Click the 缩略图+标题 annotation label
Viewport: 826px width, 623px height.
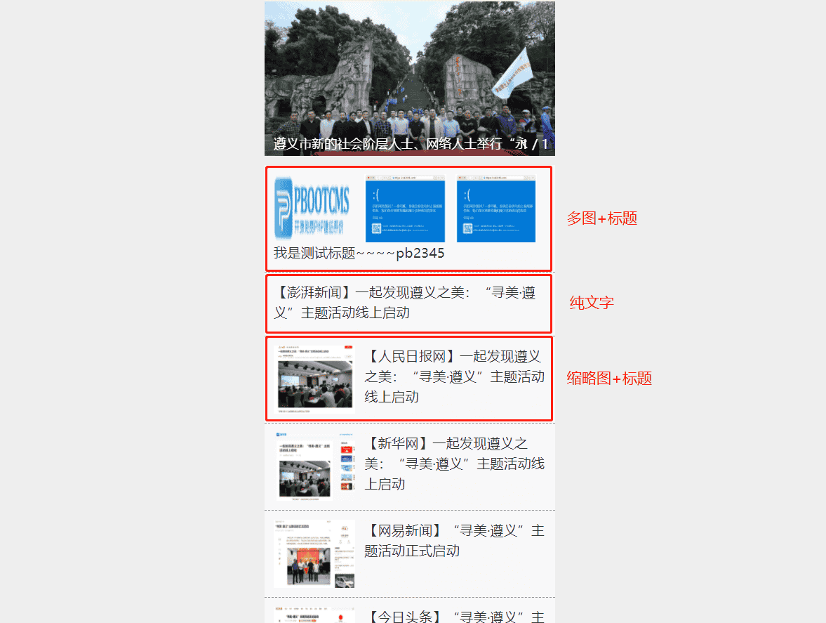(x=610, y=379)
